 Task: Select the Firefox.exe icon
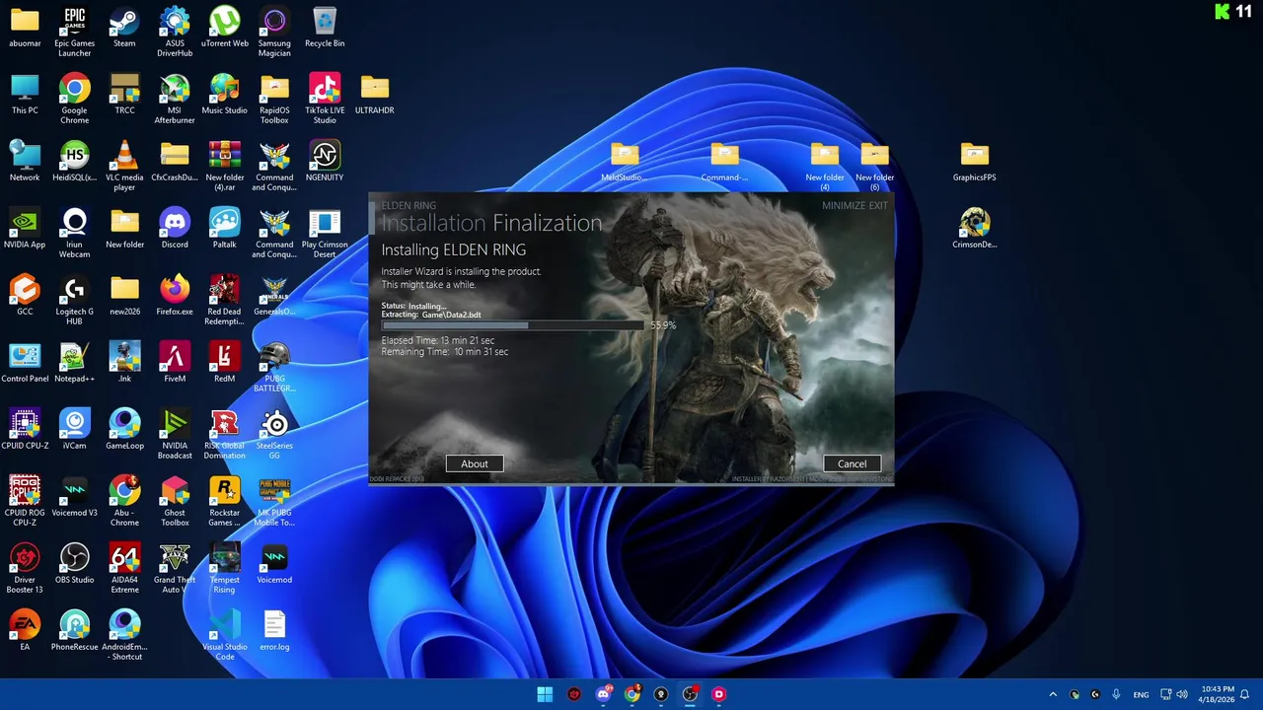pyautogui.click(x=175, y=296)
